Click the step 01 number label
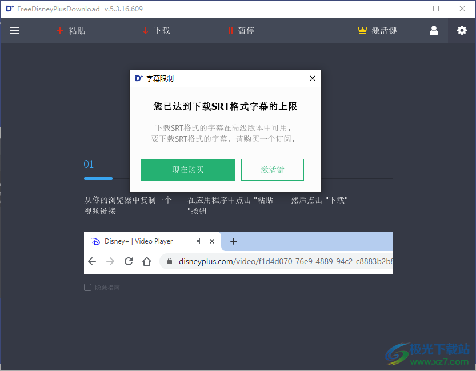This screenshot has height=371, width=476. point(89,164)
